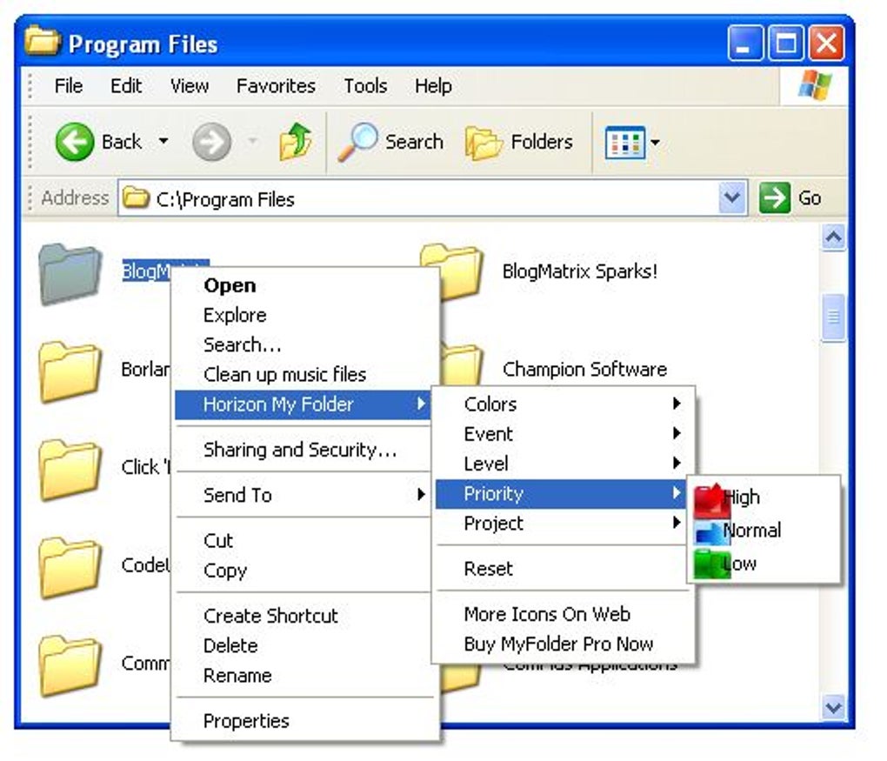
Task: Select the highlighted Priority menu item
Action: [560, 493]
